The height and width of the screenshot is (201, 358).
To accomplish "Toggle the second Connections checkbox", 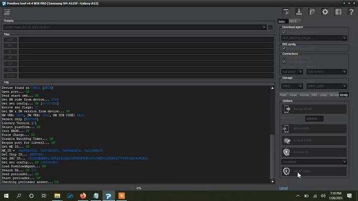I will click(284, 62).
